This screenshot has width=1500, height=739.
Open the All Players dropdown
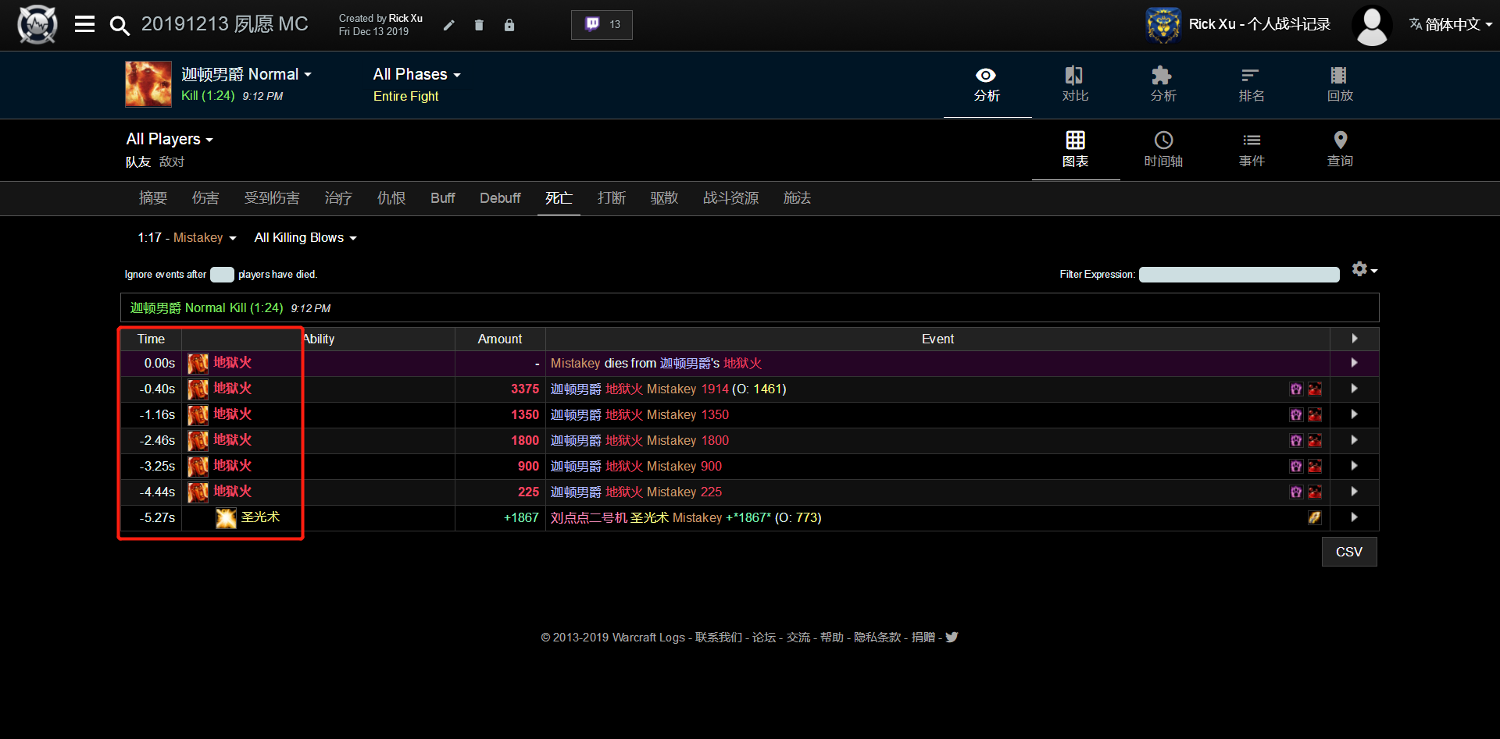tap(170, 139)
